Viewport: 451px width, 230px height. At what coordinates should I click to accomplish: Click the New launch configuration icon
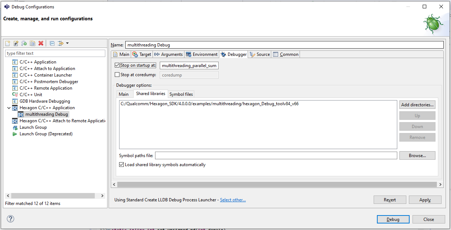coord(8,43)
